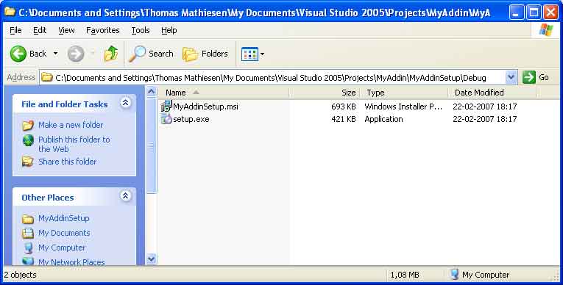This screenshot has height=285, width=563.
Task: Click the MyAddinSetup.msi installer icon
Action: point(166,106)
